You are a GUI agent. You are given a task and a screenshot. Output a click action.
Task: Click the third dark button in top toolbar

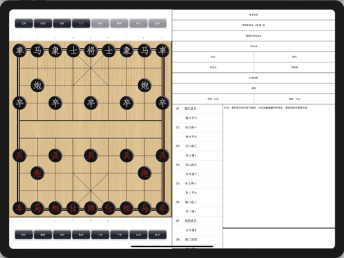62,24
